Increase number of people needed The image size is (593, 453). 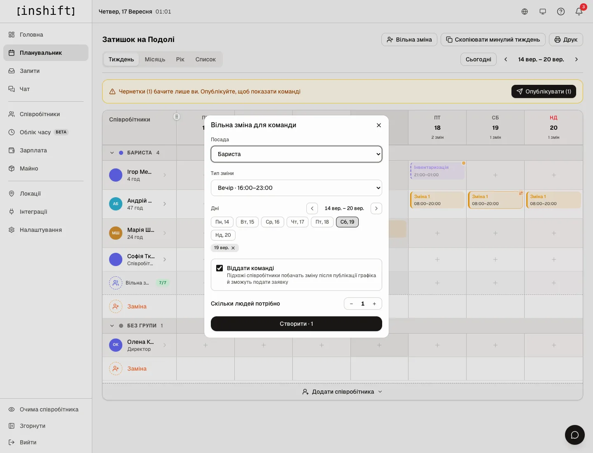click(374, 304)
